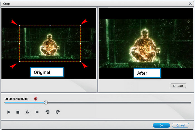Select the top-right crop handle

pos(81,26)
